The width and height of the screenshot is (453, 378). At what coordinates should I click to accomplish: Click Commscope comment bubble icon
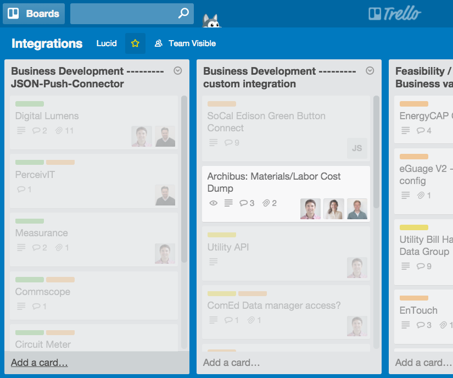coord(36,307)
